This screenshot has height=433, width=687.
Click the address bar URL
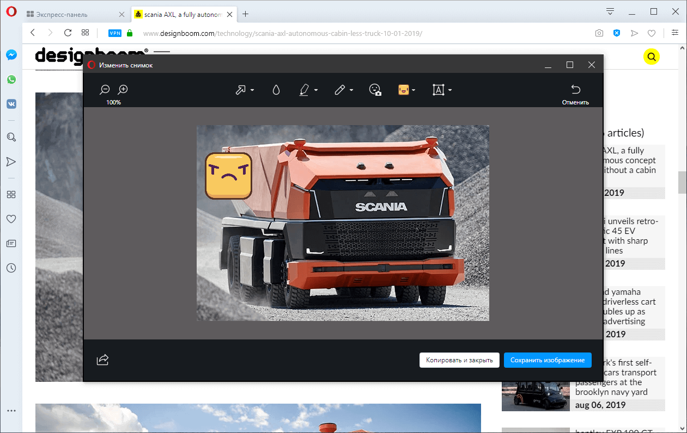[282, 33]
